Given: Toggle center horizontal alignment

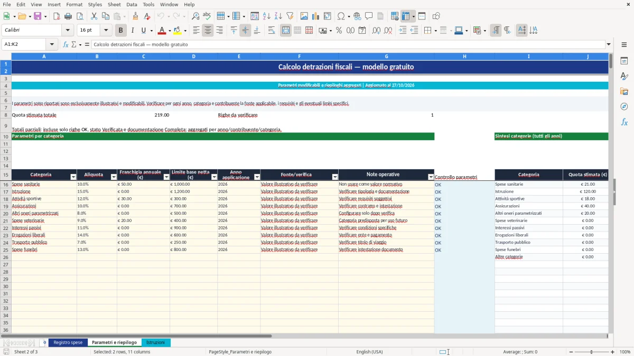Looking at the screenshot, I should (208, 31).
